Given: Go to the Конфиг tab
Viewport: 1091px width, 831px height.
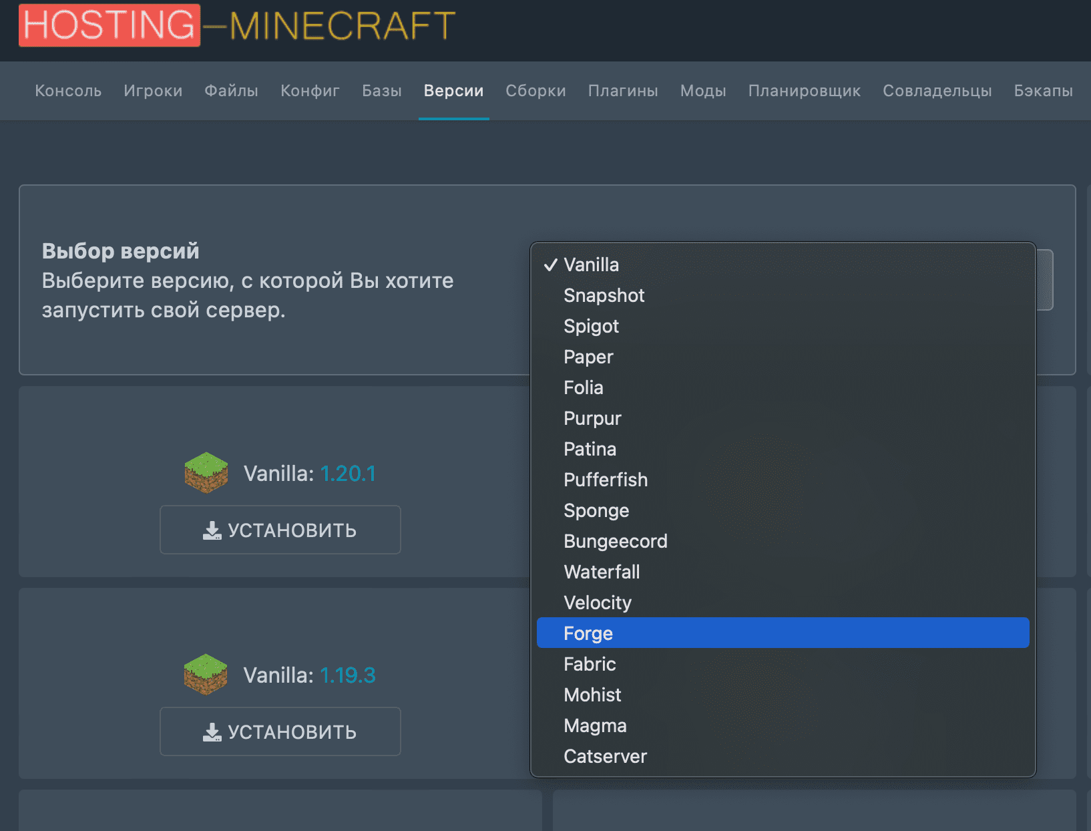Looking at the screenshot, I should (x=310, y=91).
